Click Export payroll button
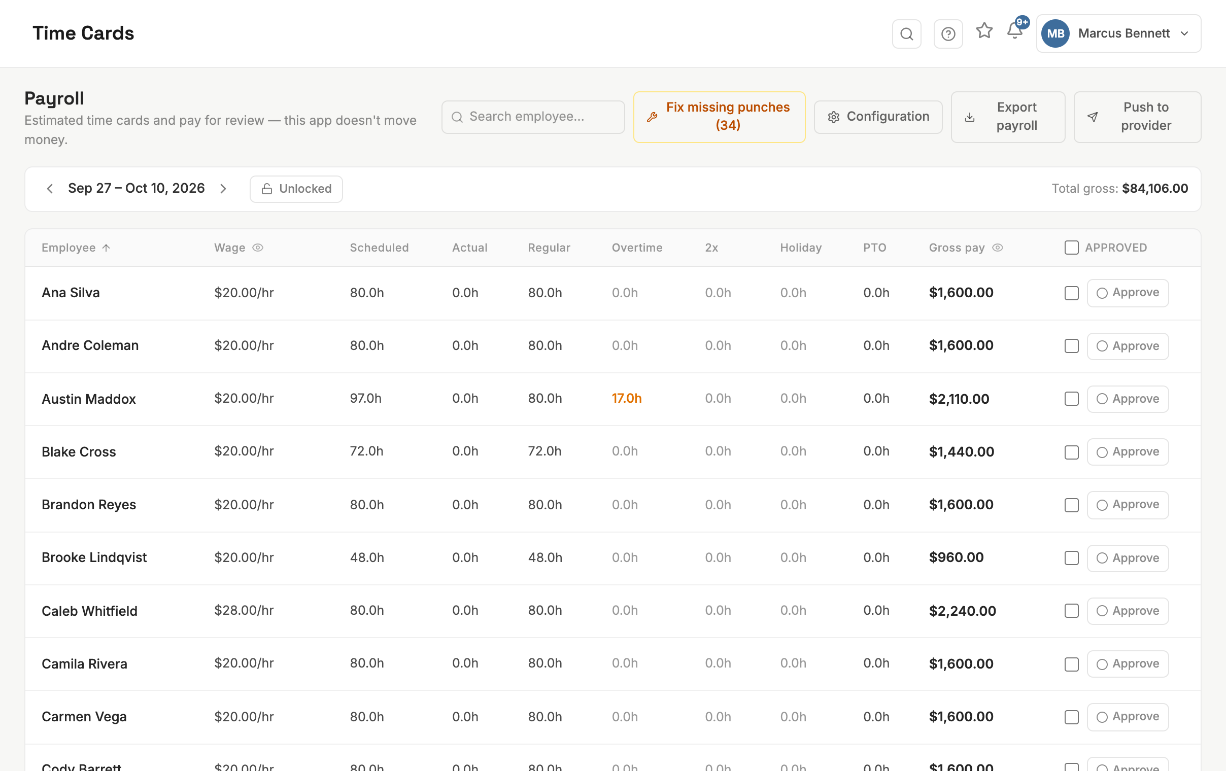The height and width of the screenshot is (771, 1226). [1008, 117]
